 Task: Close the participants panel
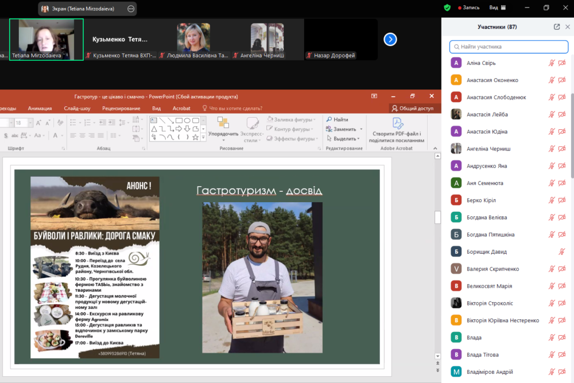pos(568,27)
